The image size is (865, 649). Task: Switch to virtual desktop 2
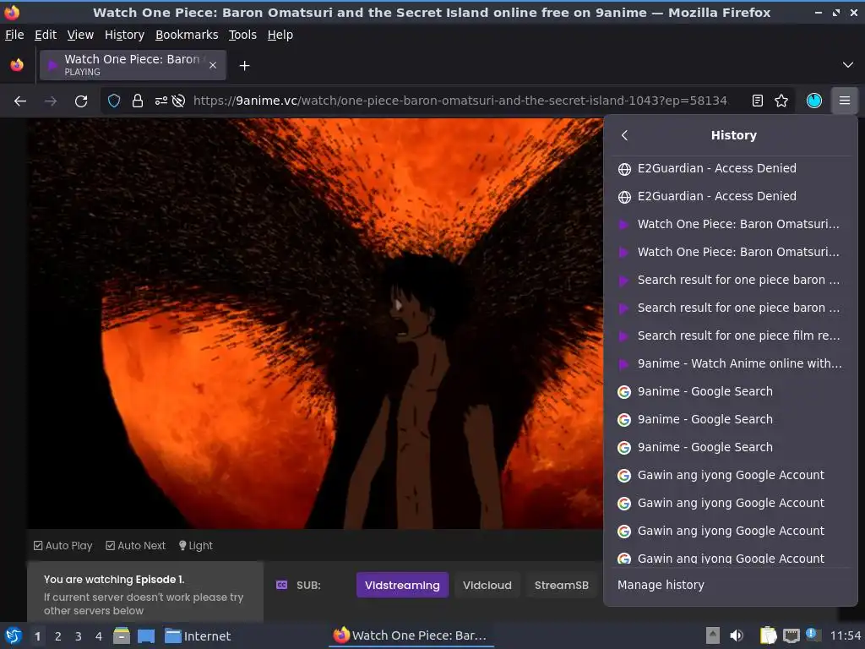pos(58,636)
